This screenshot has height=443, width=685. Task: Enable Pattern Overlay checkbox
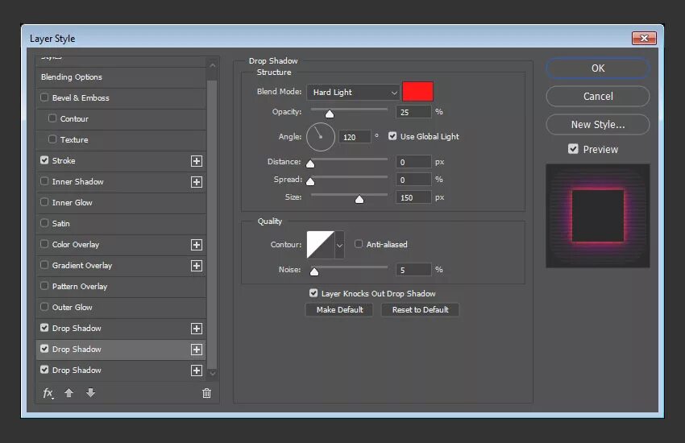[44, 285]
